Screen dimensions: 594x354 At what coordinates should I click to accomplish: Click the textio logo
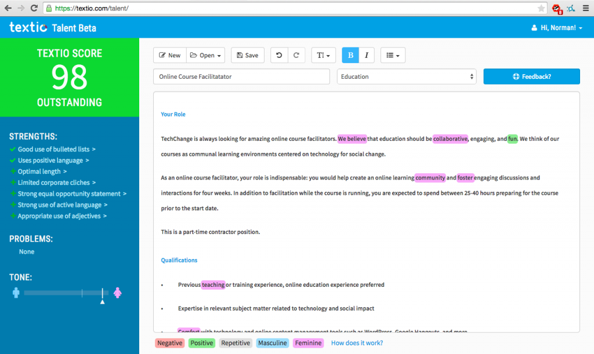coord(28,27)
